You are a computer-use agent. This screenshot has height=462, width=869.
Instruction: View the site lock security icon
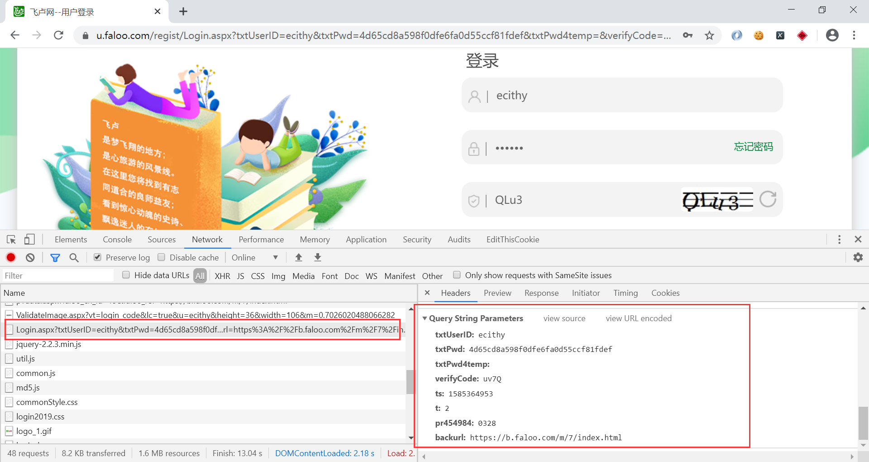85,35
